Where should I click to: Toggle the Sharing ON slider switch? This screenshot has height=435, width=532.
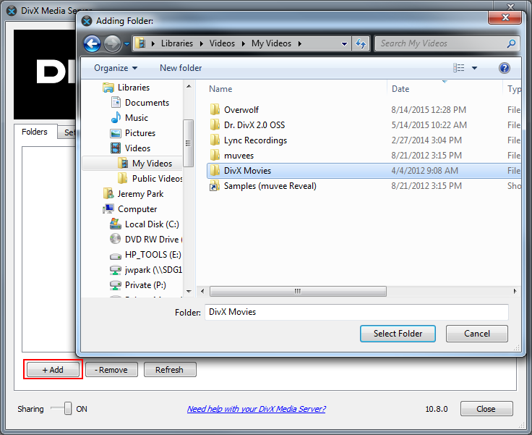point(61,408)
